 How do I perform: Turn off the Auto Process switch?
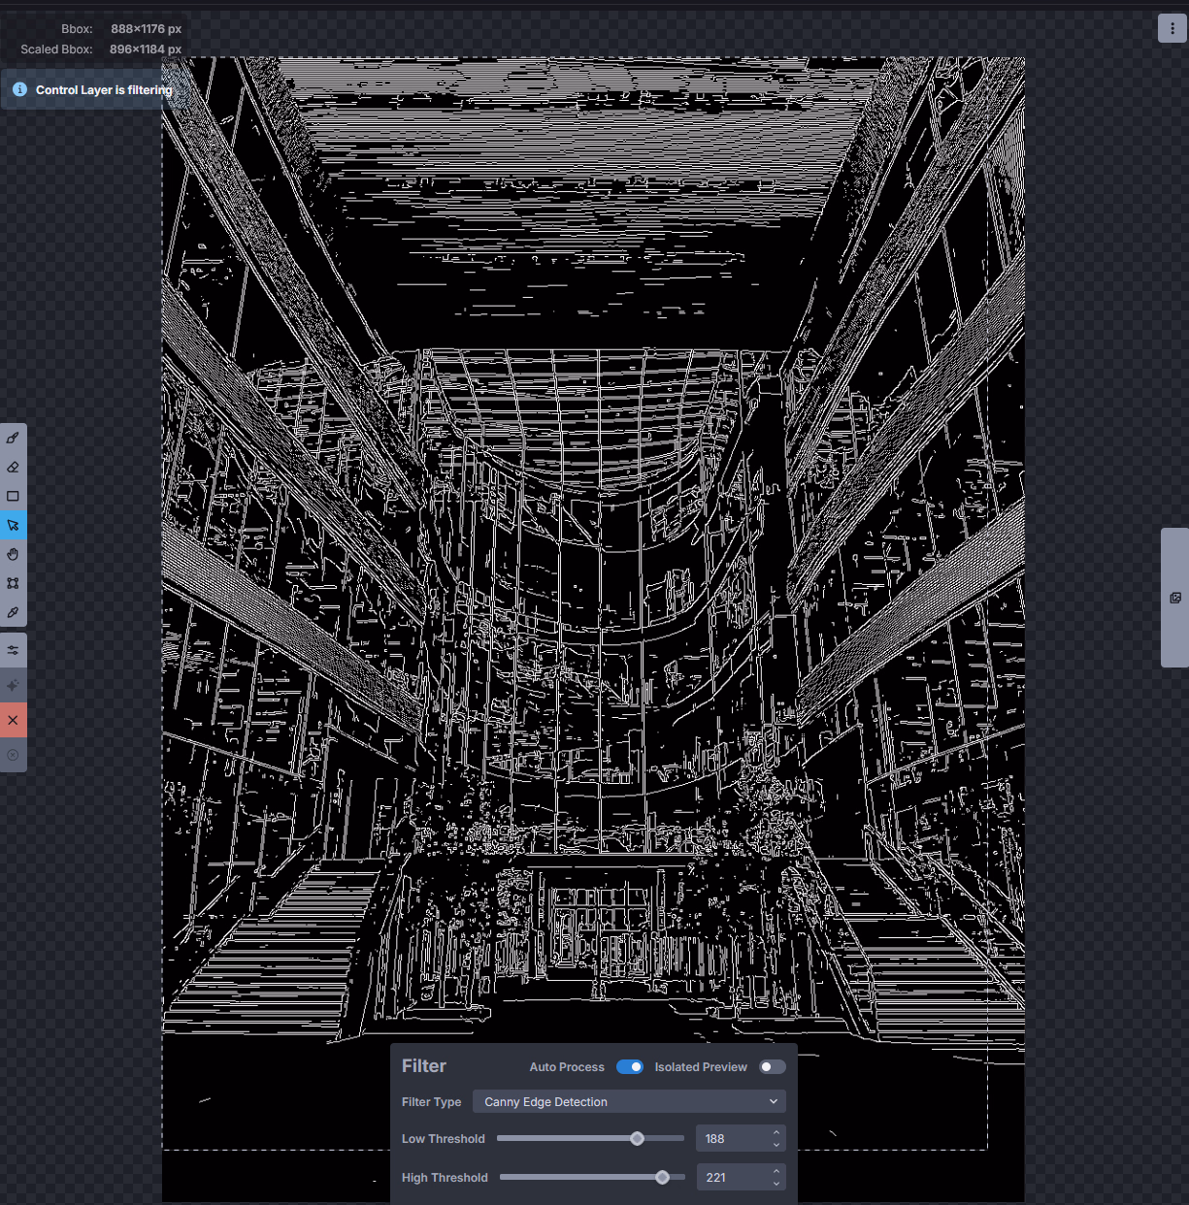point(630,1067)
